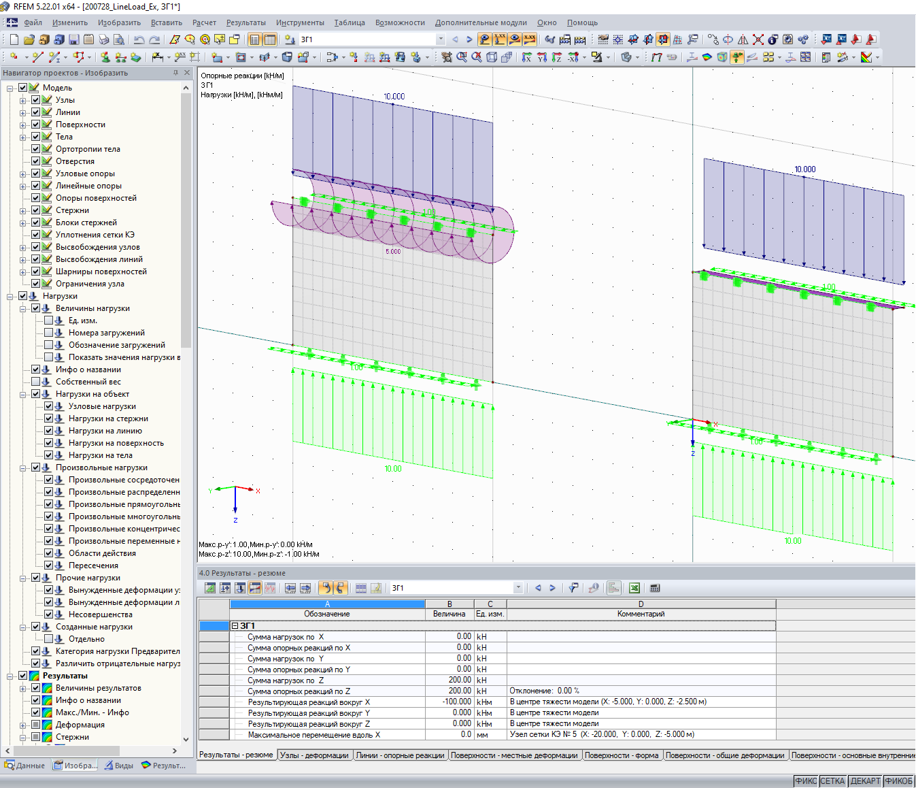Uncheck Нагрузки на линию

click(49, 431)
